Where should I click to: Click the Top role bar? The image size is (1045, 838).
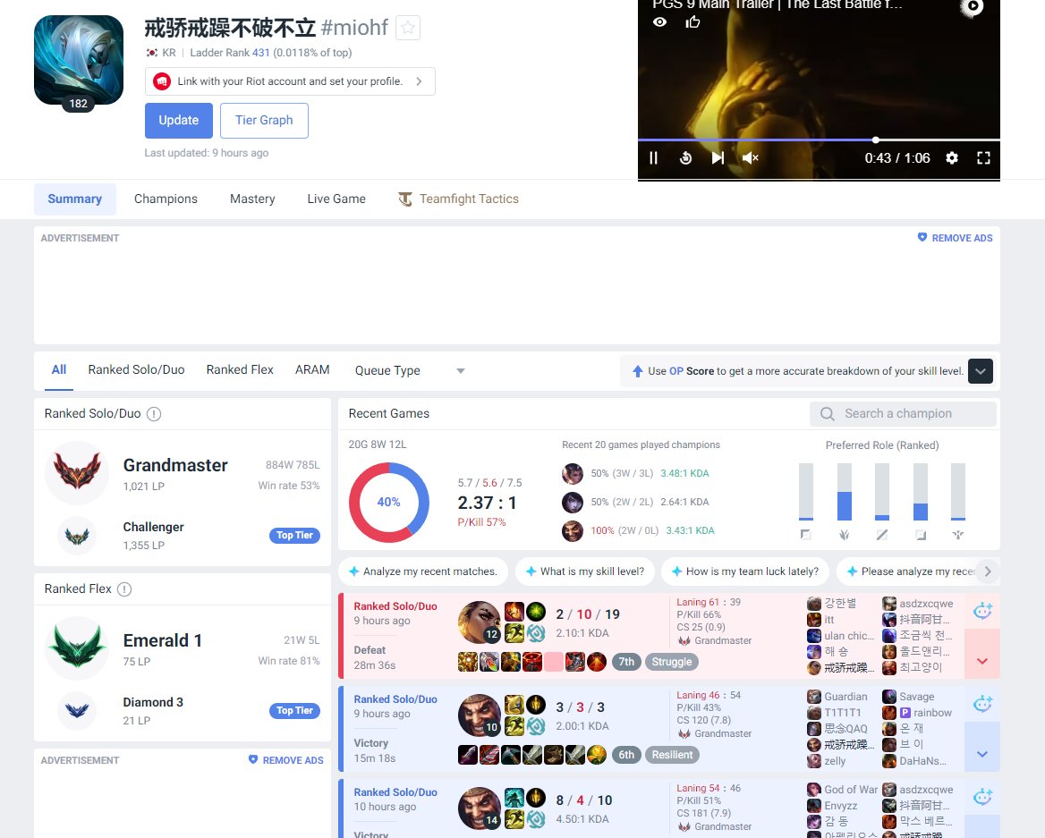point(806,492)
